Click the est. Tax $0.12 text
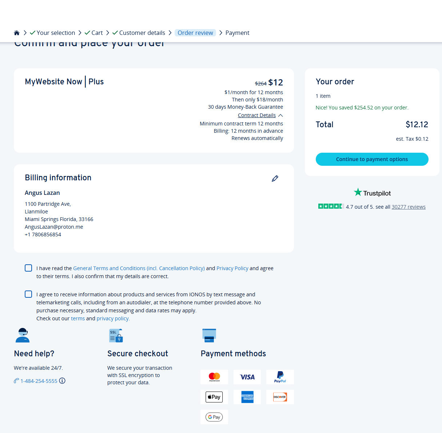This screenshot has width=442, height=433. [412, 139]
